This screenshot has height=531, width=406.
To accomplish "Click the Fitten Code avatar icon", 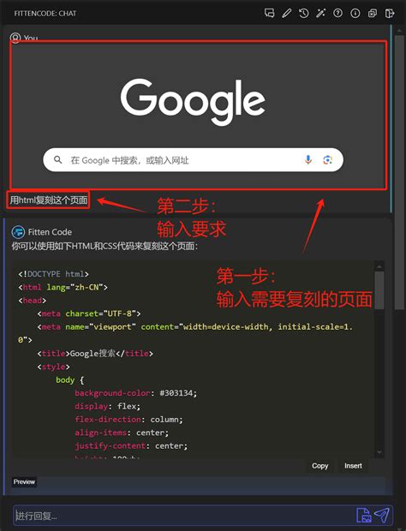I will (18, 232).
